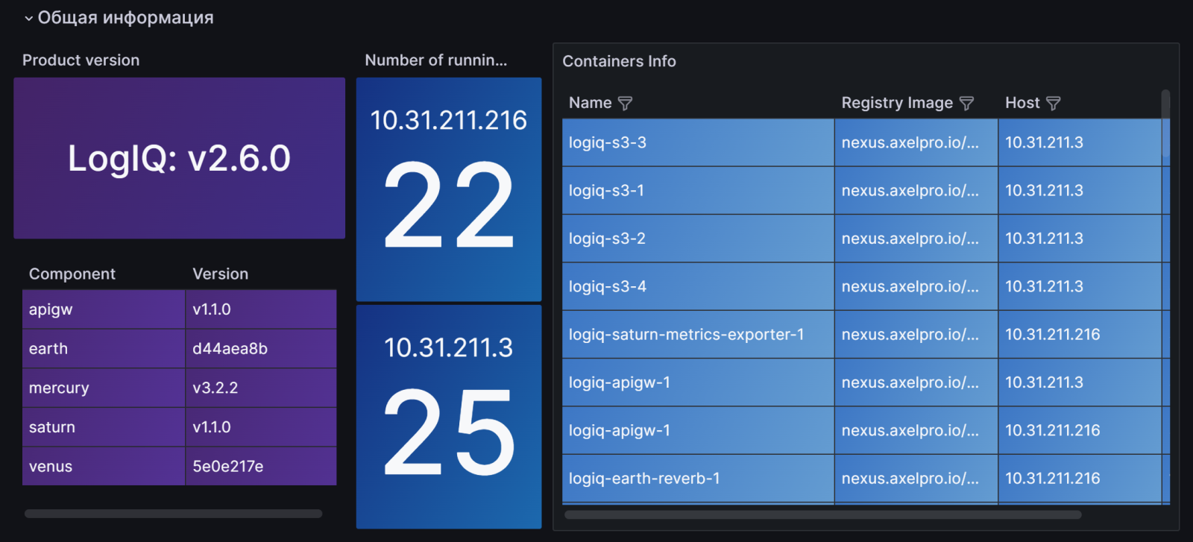Click the LogIQ: v2.6.0 stat panel
This screenshot has height=542, width=1193.
tap(179, 158)
